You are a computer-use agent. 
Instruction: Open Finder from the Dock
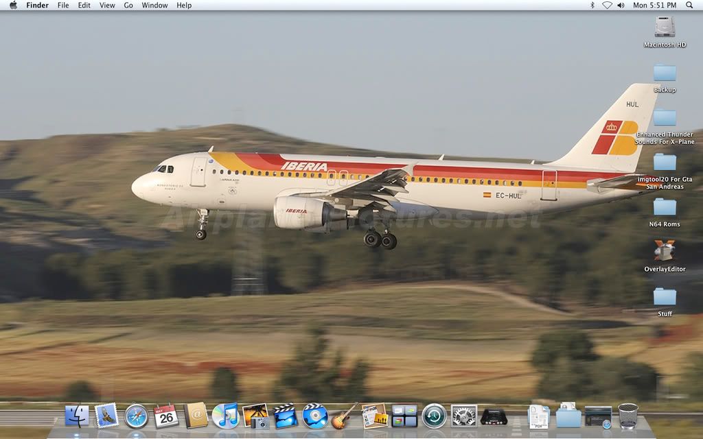click(x=77, y=416)
